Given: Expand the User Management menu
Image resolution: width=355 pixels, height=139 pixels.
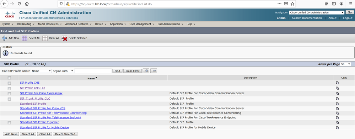Looking at the screenshot, I should pyautogui.click(x=142, y=24).
